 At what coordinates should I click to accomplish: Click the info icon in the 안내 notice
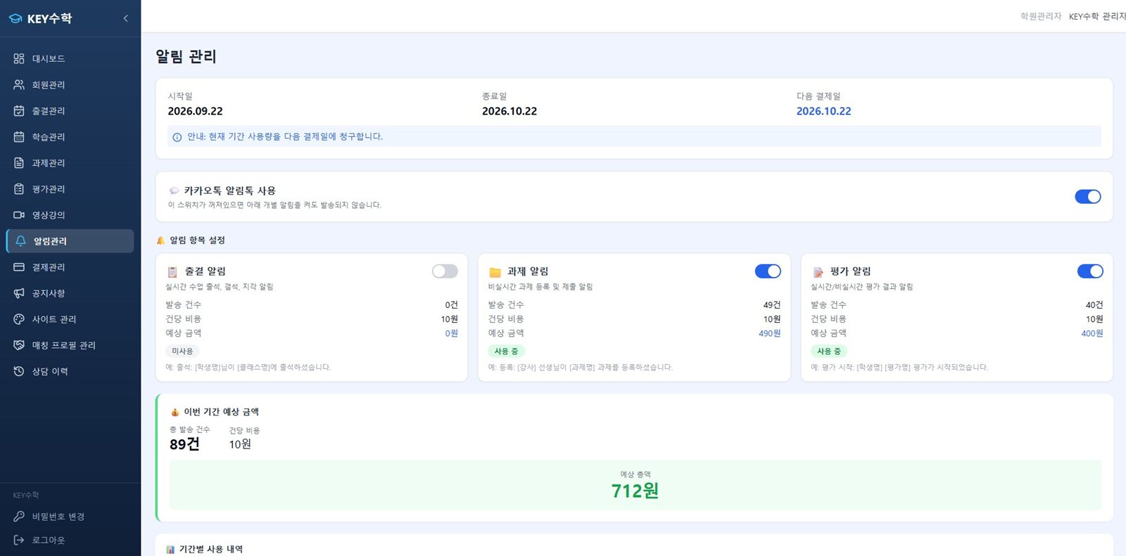[177, 137]
